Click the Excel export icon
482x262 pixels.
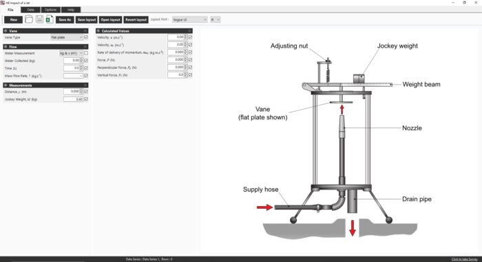tap(49, 19)
